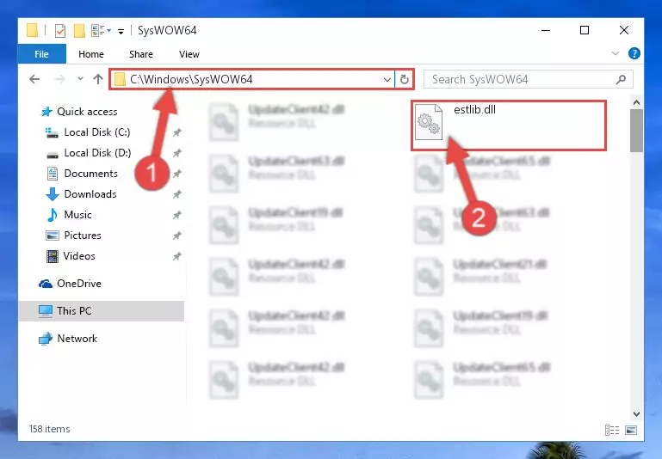Click the This PC monitor icon
662x459 pixels.
[46, 311]
